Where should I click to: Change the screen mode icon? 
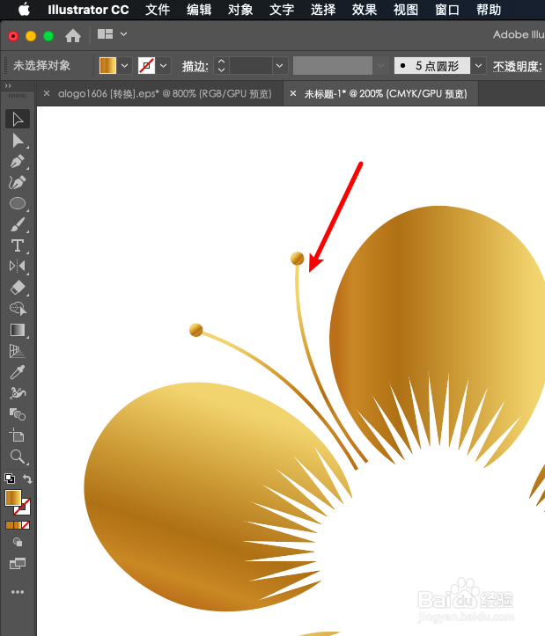(x=18, y=563)
